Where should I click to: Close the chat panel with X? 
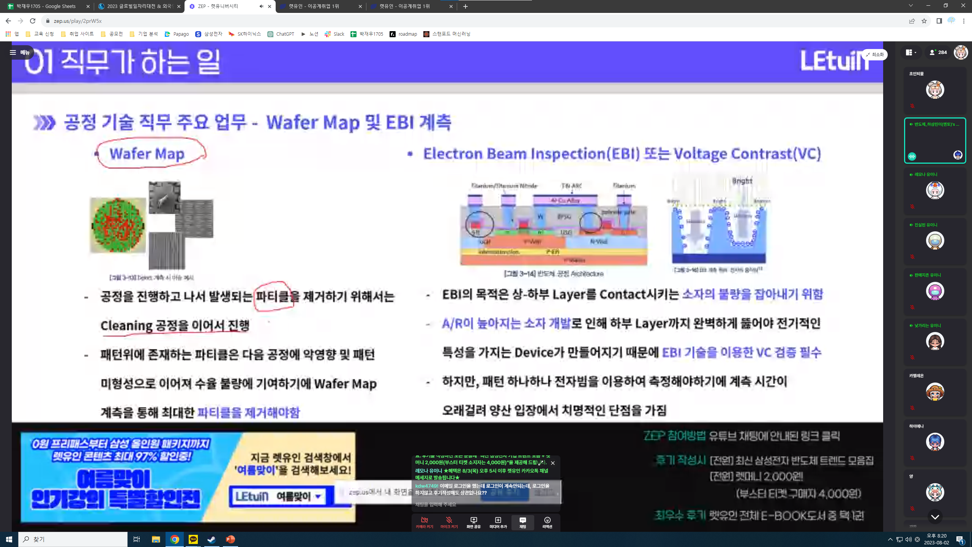(553, 463)
